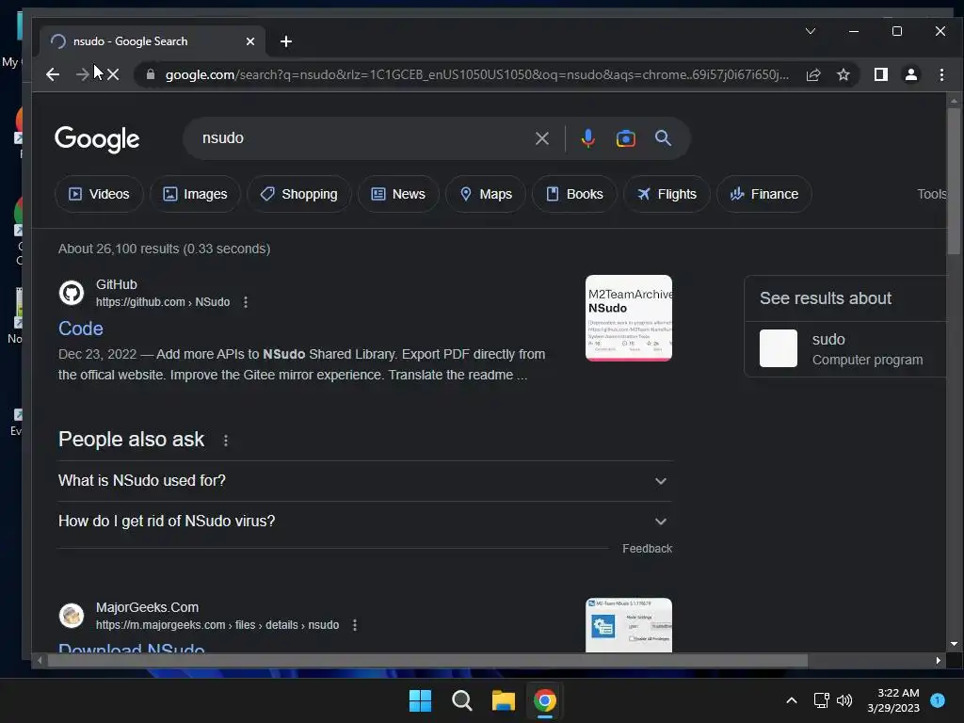The width and height of the screenshot is (964, 723).
Task: Clear the search box text
Action: [541, 138]
